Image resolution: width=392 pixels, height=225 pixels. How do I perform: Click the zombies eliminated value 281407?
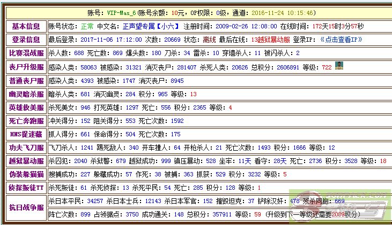[187, 67]
